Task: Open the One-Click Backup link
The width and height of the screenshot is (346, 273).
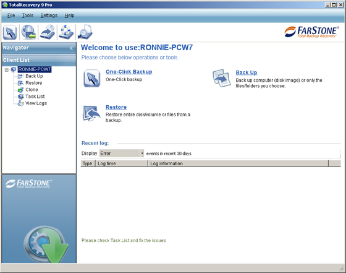Action: [129, 72]
